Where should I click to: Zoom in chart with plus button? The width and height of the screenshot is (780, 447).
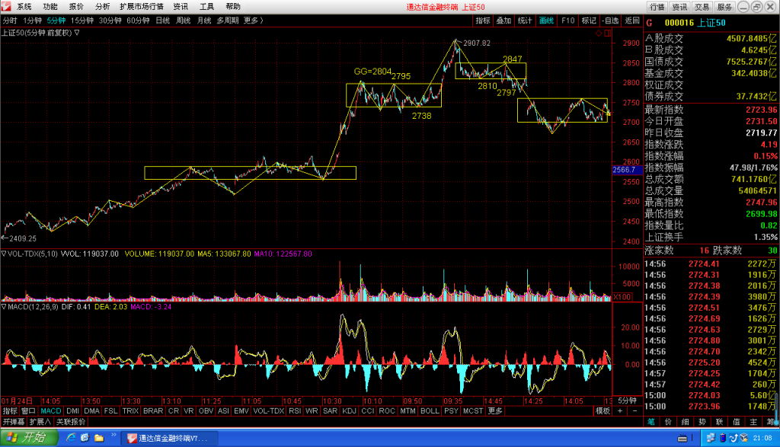point(620,410)
